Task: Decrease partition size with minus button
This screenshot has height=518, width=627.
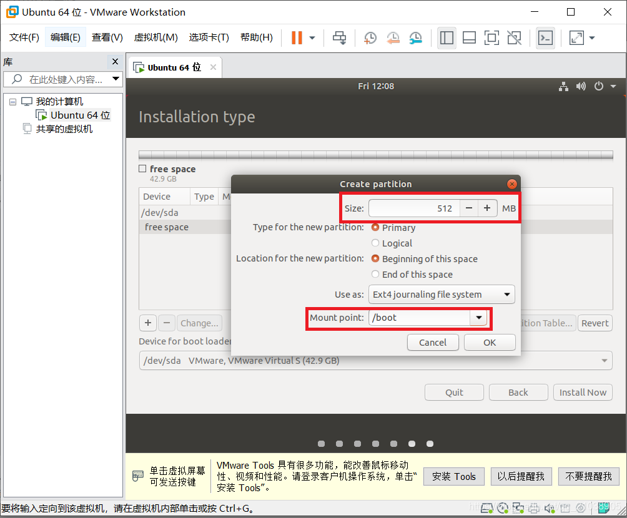Action: 469,208
